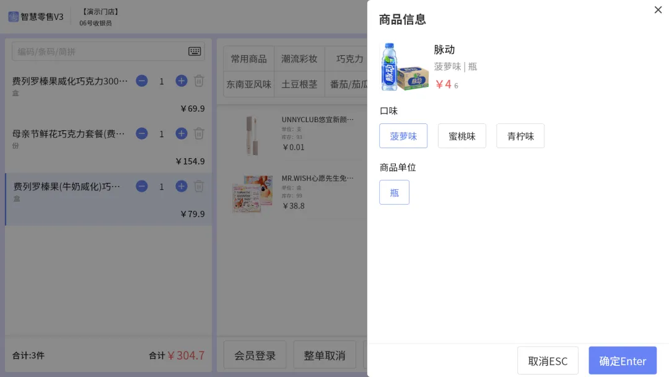The height and width of the screenshot is (377, 669).
Task: Increase quantity of 费列罗榛果威化巧克力300
Action: point(181,81)
